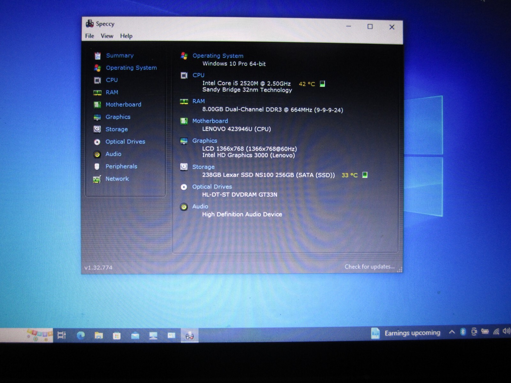Image resolution: width=511 pixels, height=383 pixels.
Task: Click the Network card icon in sidebar
Action: (97, 179)
